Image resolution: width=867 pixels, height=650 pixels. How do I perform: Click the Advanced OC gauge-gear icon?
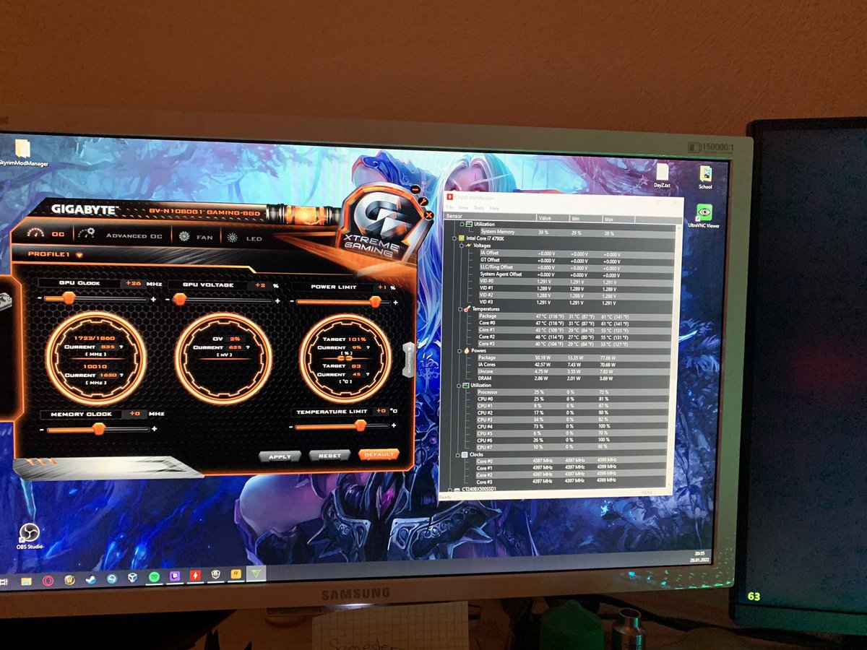(86, 234)
